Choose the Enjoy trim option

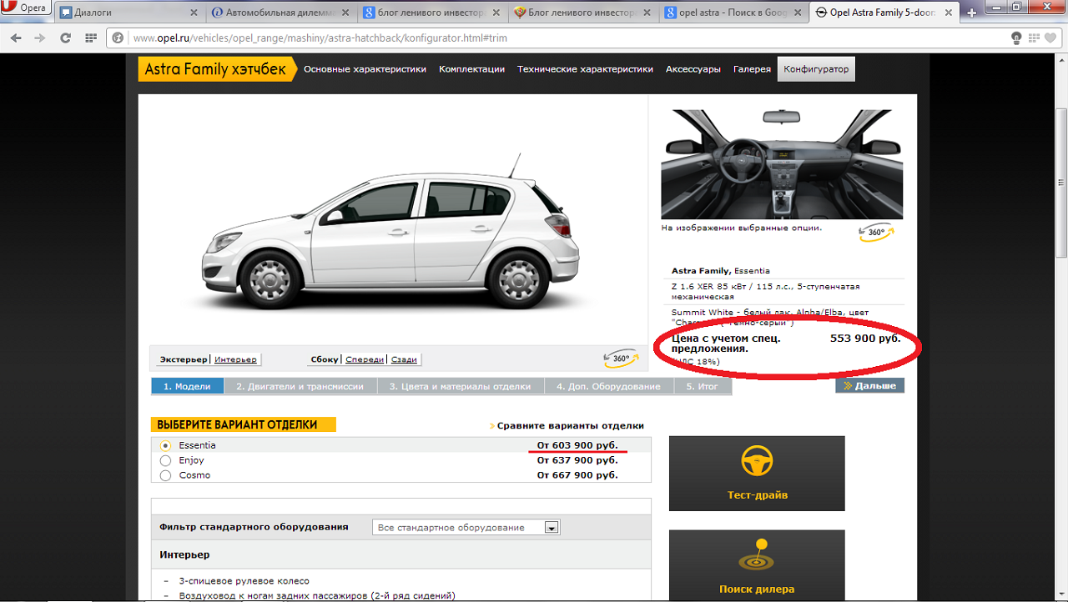[x=165, y=460]
